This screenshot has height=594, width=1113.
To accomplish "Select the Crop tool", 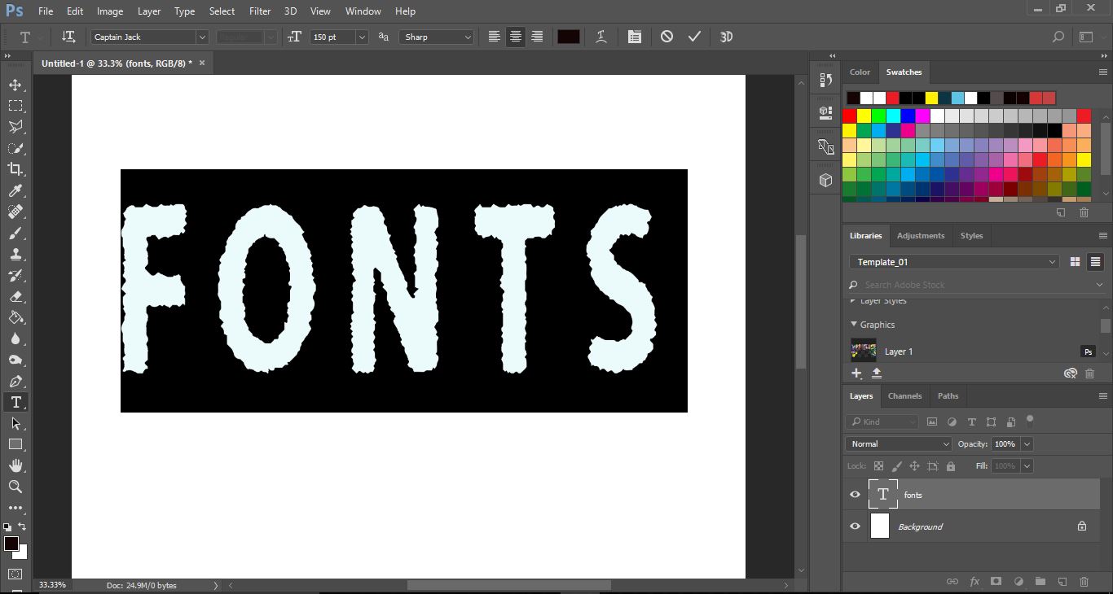I will click(x=15, y=169).
